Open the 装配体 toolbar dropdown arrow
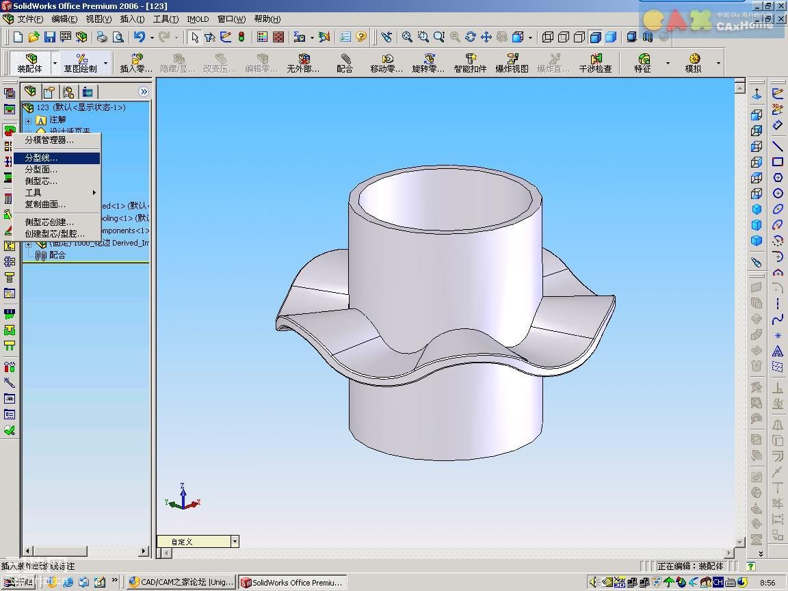The height and width of the screenshot is (591, 788). pyautogui.click(x=55, y=64)
